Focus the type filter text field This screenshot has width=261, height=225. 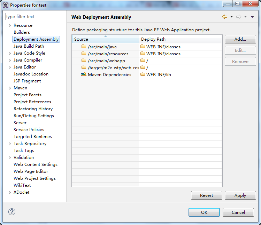pyautogui.click(x=34, y=17)
